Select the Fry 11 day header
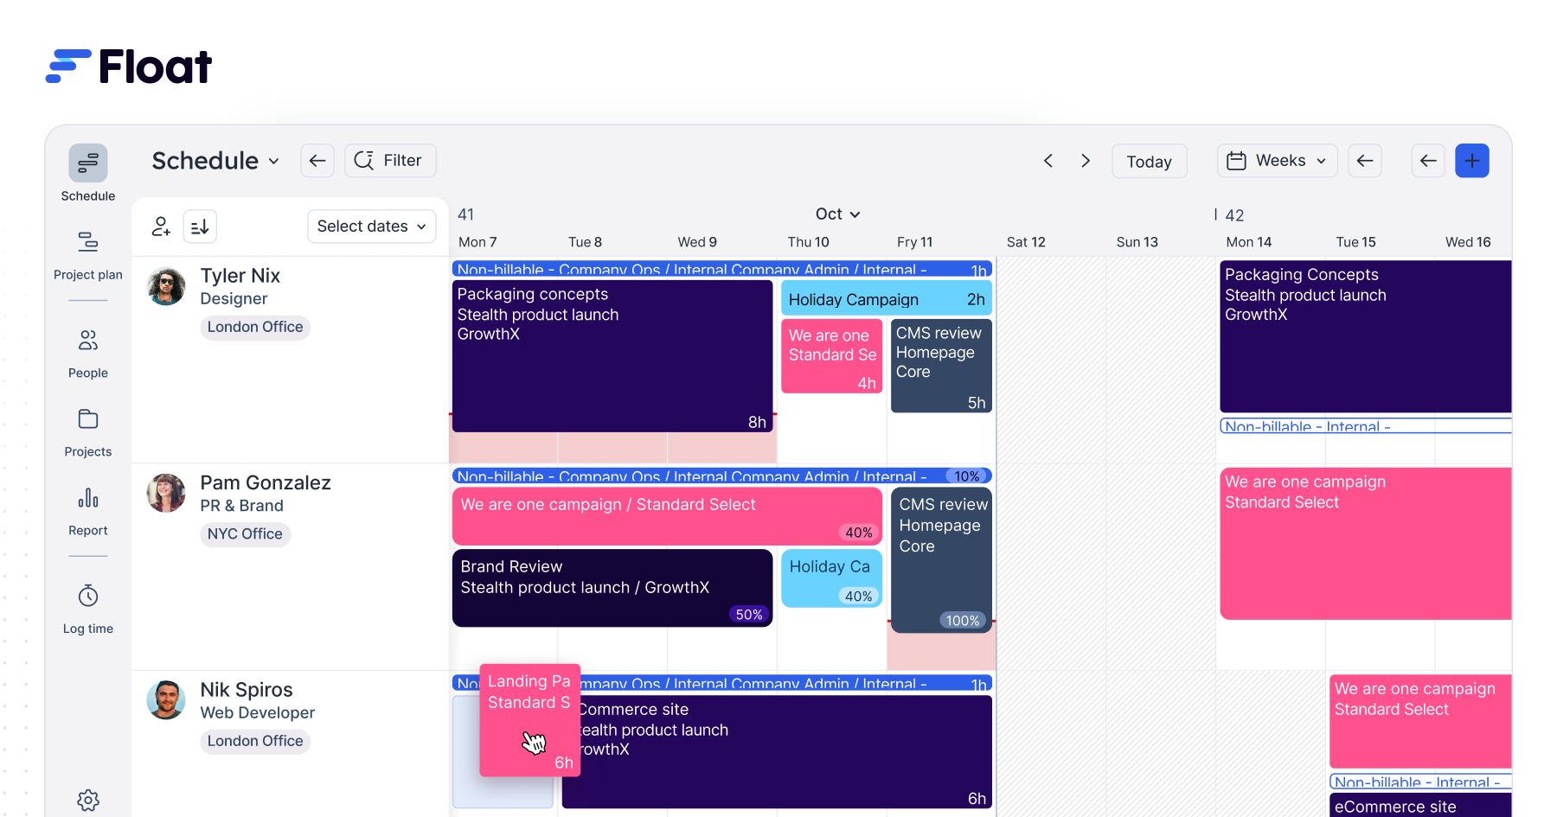The image size is (1557, 817). coord(914,242)
